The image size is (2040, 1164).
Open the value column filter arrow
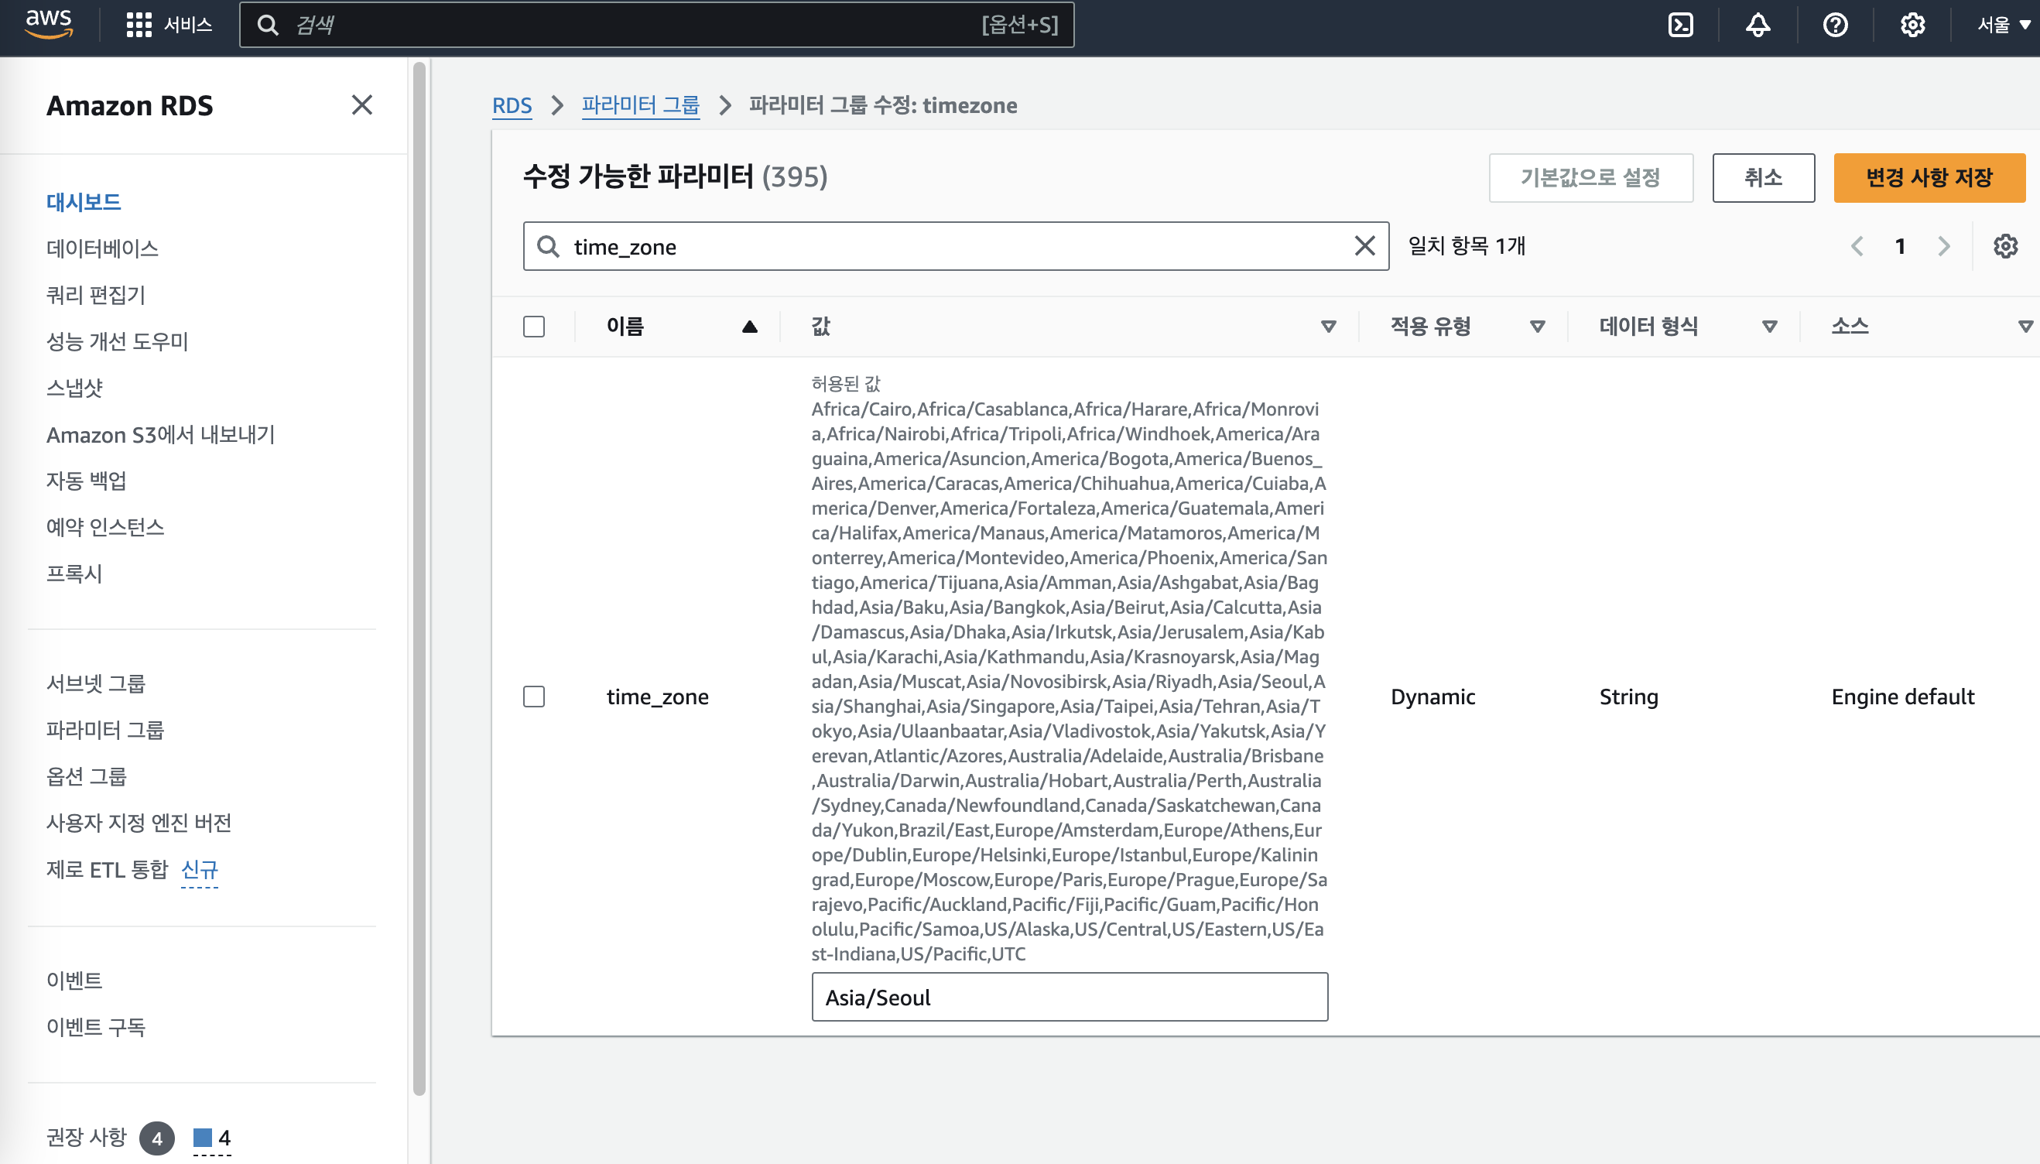pos(1328,326)
